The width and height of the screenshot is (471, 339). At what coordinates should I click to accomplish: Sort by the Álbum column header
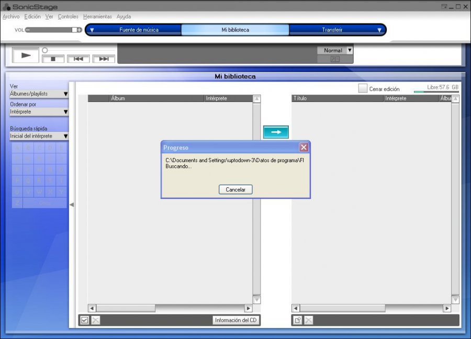tap(156, 98)
